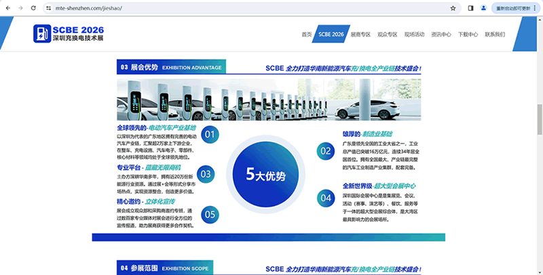Bookmark this page with the star icon
543x275 pixels.
pyautogui.click(x=453, y=8)
